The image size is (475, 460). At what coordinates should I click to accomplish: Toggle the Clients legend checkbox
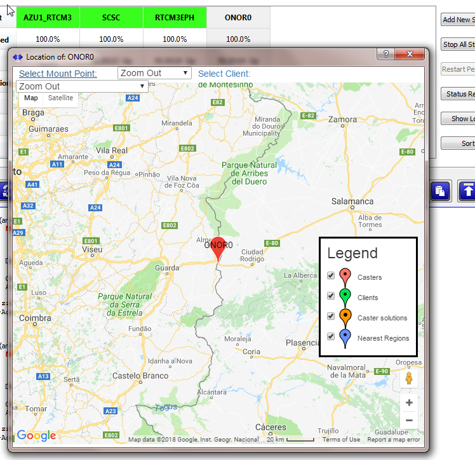pos(331,296)
